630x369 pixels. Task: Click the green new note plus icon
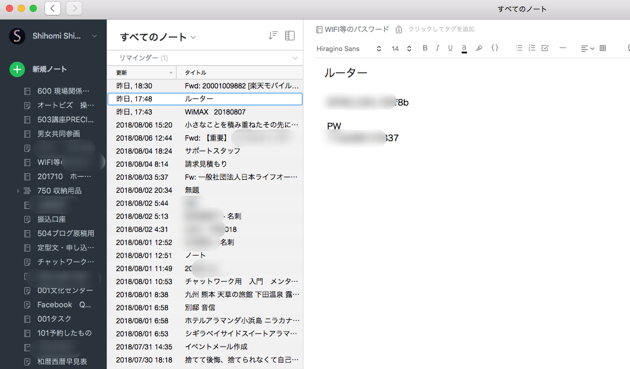pyautogui.click(x=17, y=69)
